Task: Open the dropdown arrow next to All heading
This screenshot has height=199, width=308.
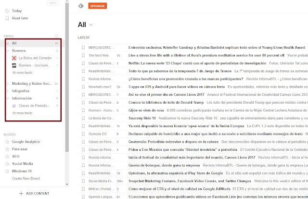Action: (91, 25)
